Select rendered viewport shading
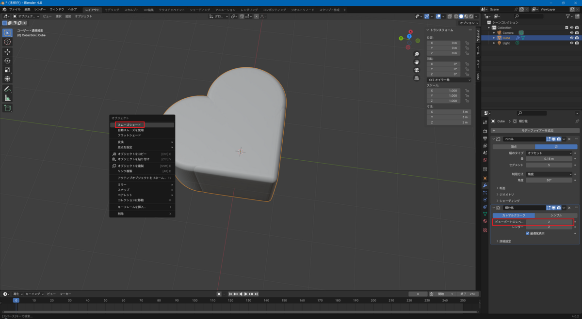The width and height of the screenshot is (582, 319). (x=470, y=16)
